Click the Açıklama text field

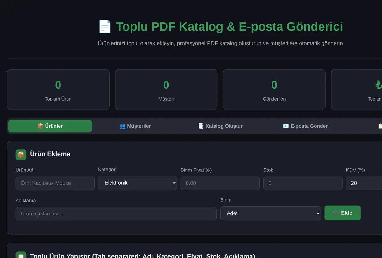coord(116,214)
